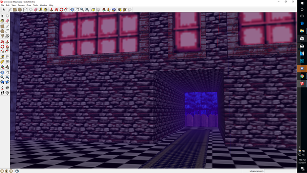Select Tape Measure in the top toolbar

pos(40,10)
